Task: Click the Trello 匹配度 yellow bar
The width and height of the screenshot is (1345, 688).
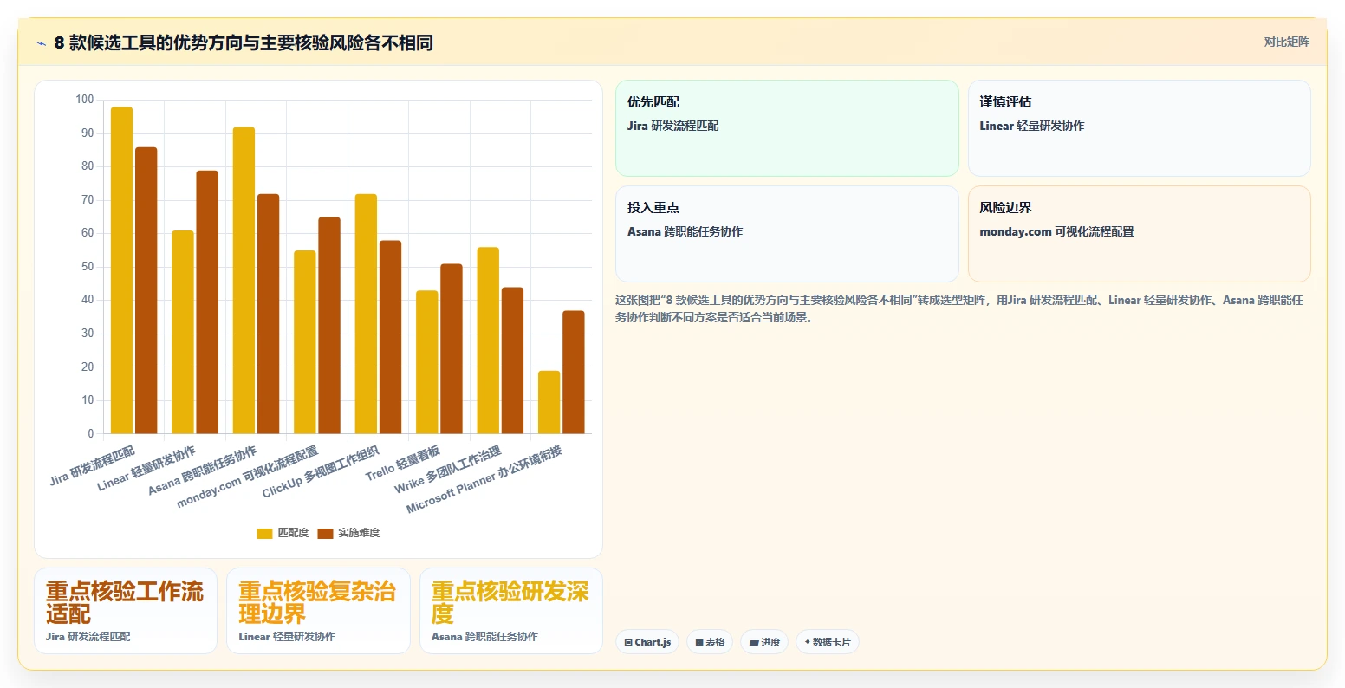Action: pos(427,362)
